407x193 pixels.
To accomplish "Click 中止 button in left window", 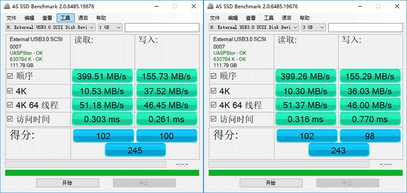I will point(144,183).
